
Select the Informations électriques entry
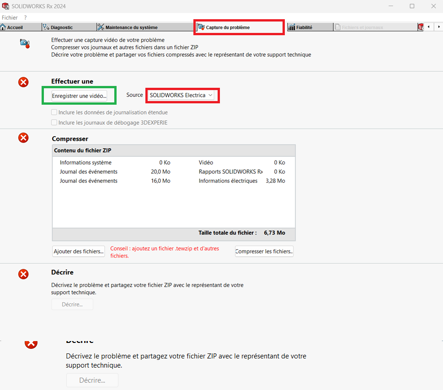point(228,181)
